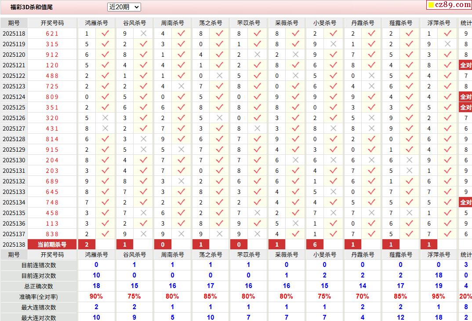Click the X mark for 谷风杀号 in row 2025118

coord(143,33)
